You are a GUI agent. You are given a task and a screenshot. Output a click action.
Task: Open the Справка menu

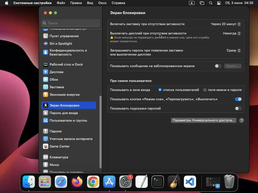click(118, 3)
